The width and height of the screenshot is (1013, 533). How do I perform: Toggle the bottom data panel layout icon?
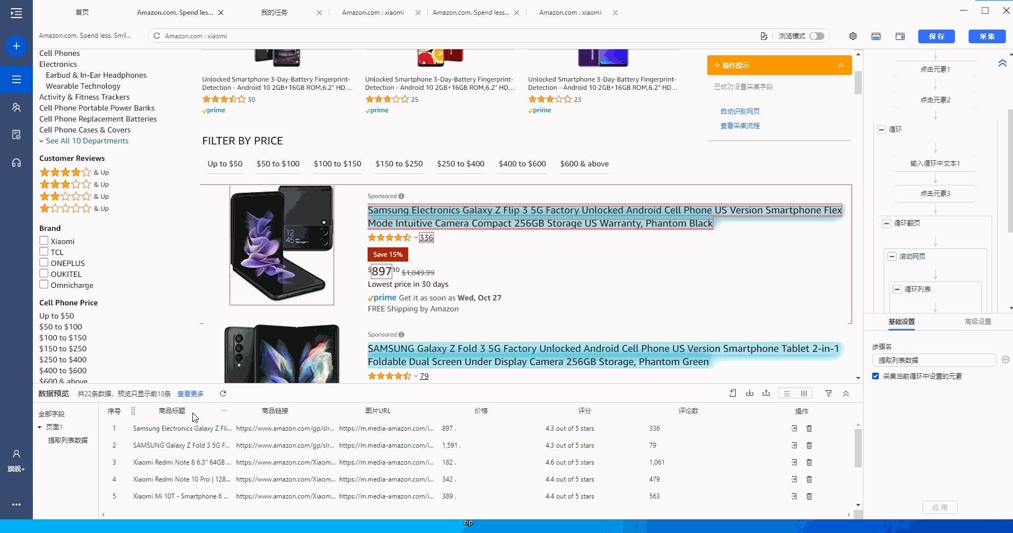tap(876, 36)
